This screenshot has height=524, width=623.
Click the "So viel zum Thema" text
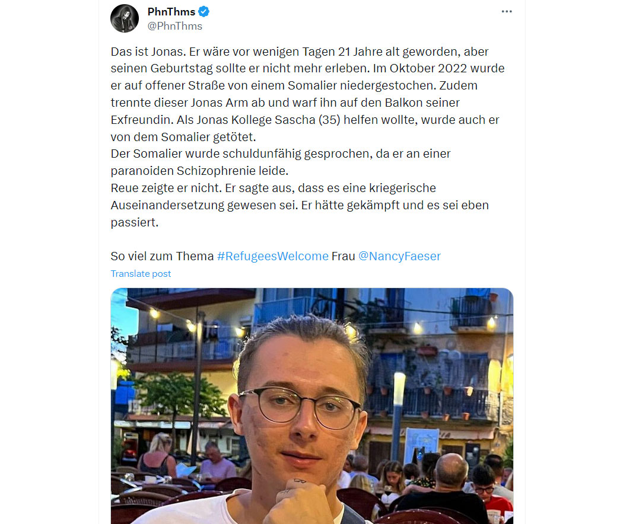(x=162, y=257)
